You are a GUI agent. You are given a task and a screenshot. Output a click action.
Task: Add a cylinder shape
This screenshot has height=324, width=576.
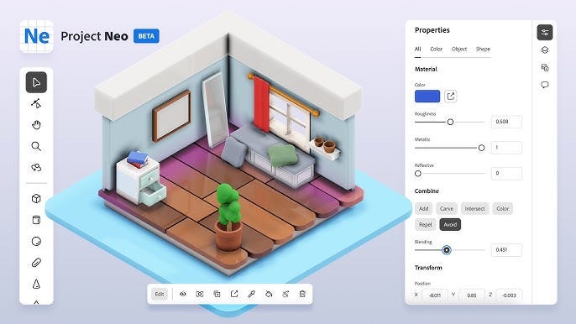[36, 220]
